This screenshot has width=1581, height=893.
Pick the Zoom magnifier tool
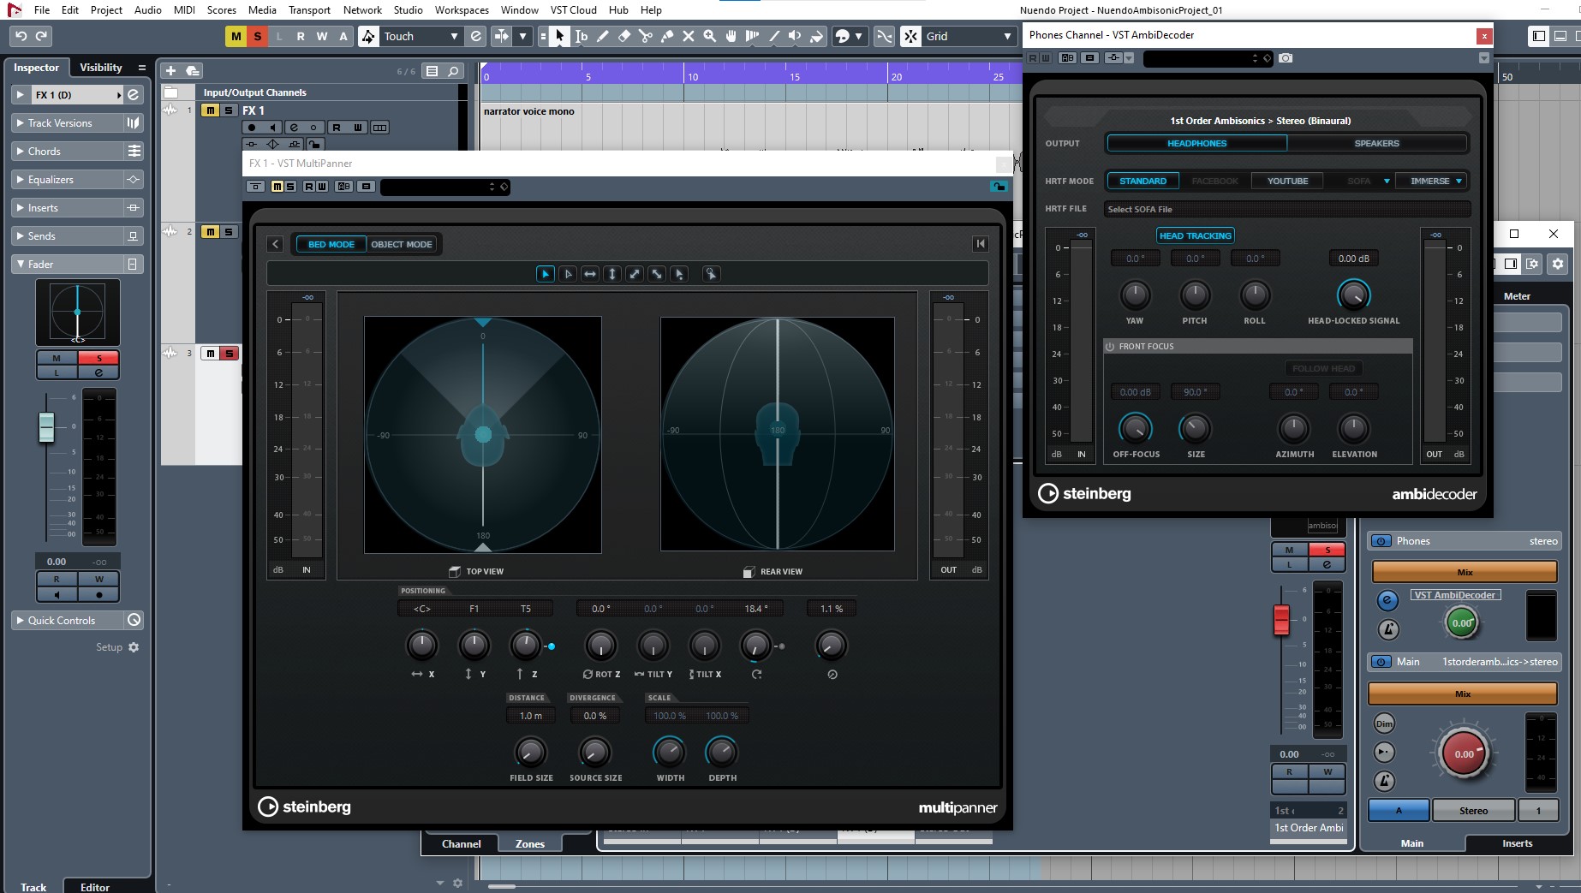(709, 36)
